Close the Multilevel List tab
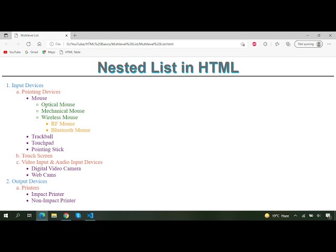The height and width of the screenshot is (252, 336). [x=67, y=35]
